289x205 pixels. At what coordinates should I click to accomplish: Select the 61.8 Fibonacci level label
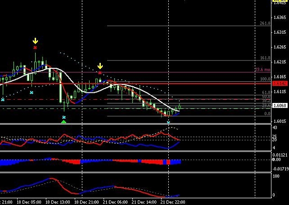(266, 92)
